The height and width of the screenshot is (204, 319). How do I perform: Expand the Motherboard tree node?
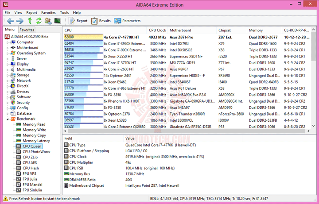point(8,48)
